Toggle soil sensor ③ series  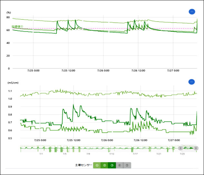point(112,165)
